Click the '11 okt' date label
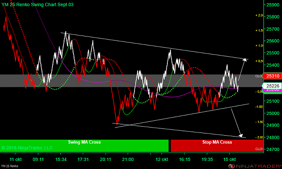Viewport: 282px width, 169px height. (x=15, y=159)
